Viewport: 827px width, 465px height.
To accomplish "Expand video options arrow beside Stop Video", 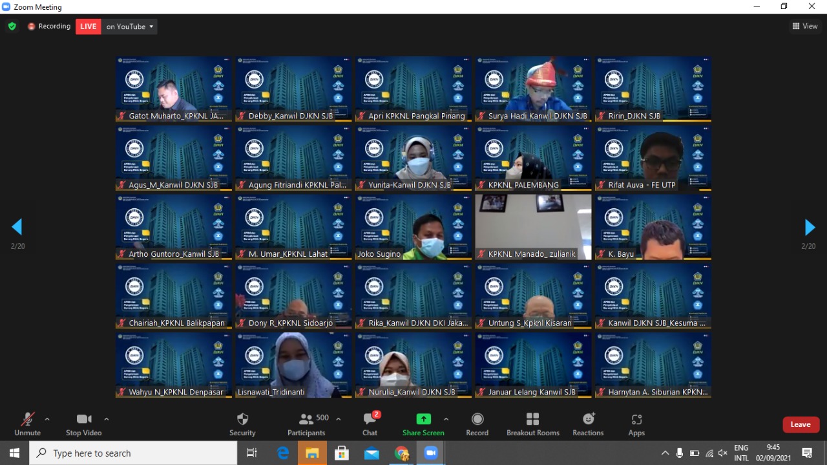I will [107, 419].
